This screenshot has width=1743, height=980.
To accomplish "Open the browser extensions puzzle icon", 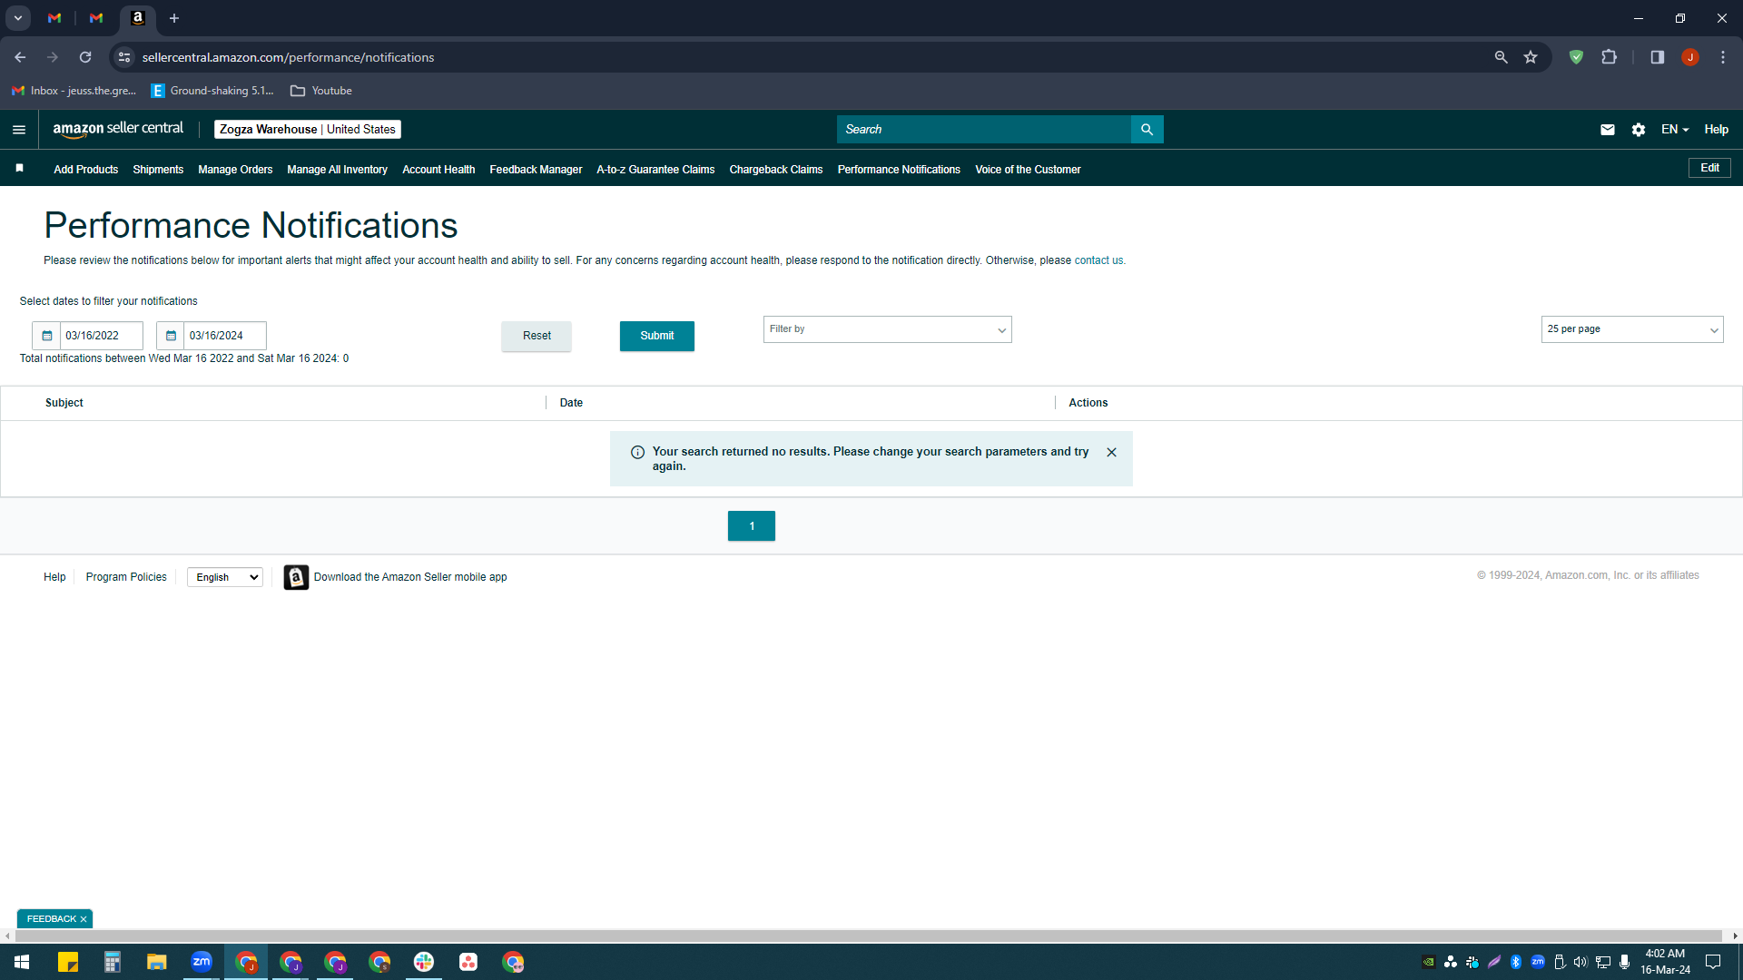I will [1609, 57].
